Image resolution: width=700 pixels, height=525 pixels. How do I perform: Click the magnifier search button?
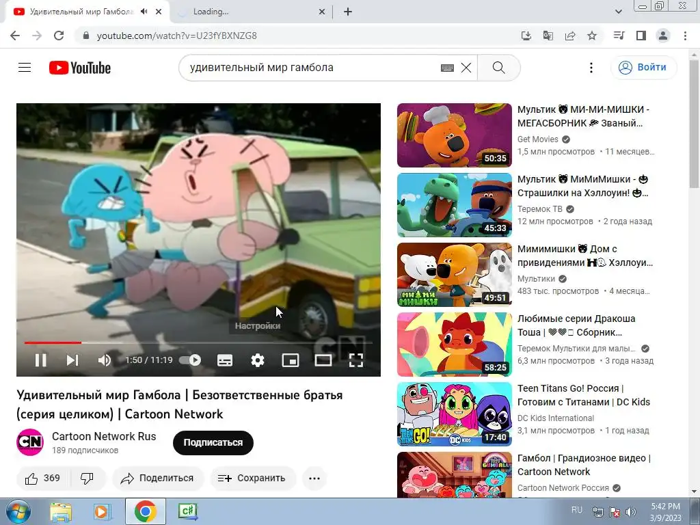click(x=498, y=68)
